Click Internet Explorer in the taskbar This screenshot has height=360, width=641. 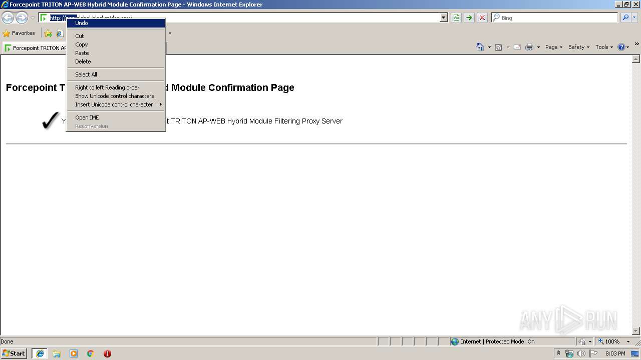pos(40,353)
